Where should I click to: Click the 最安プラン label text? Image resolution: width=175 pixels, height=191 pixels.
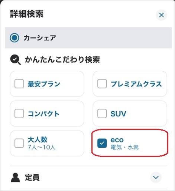[44, 84]
